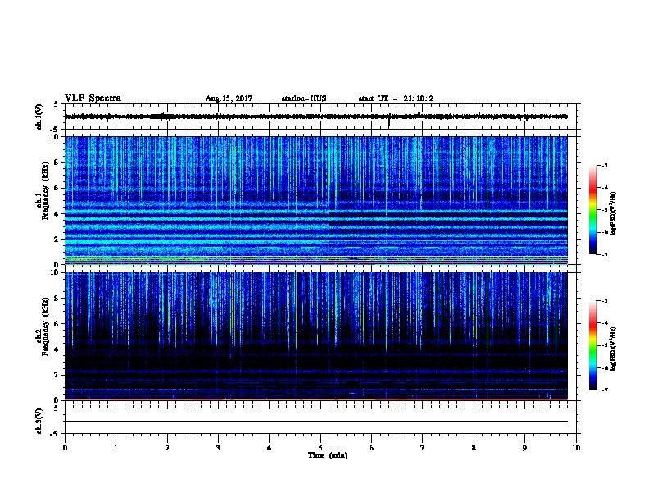Click the "ch.3(V)" axis label

coord(39,421)
